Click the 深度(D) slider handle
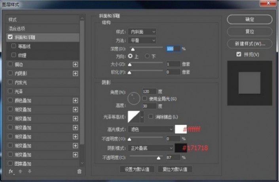Image resolution: width=279 pixels, height=182 pixels. 133,49
